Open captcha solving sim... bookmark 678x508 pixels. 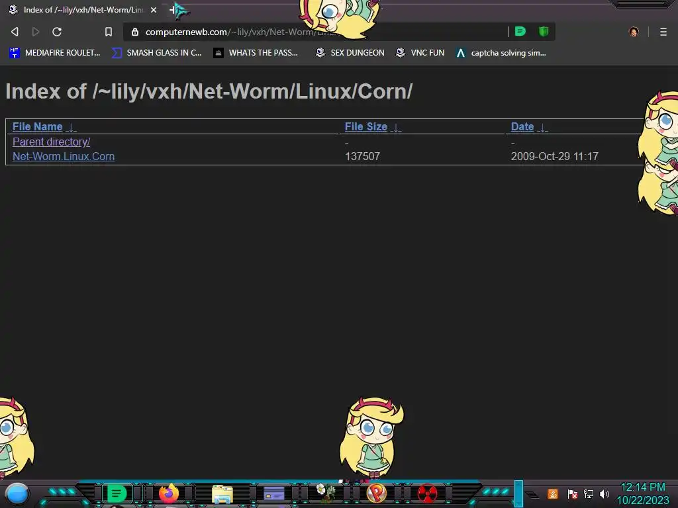501,53
